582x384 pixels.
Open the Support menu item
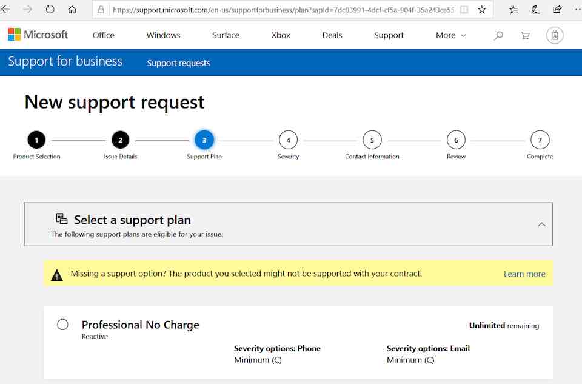point(389,35)
